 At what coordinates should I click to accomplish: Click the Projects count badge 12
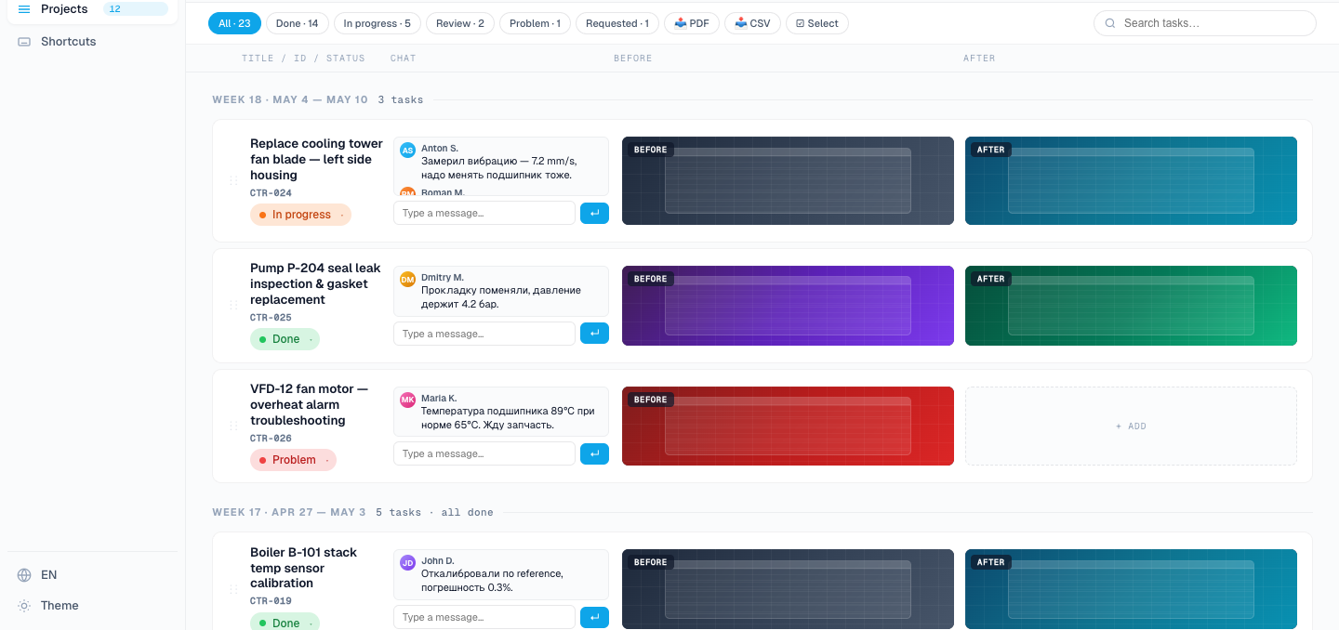[x=135, y=9]
